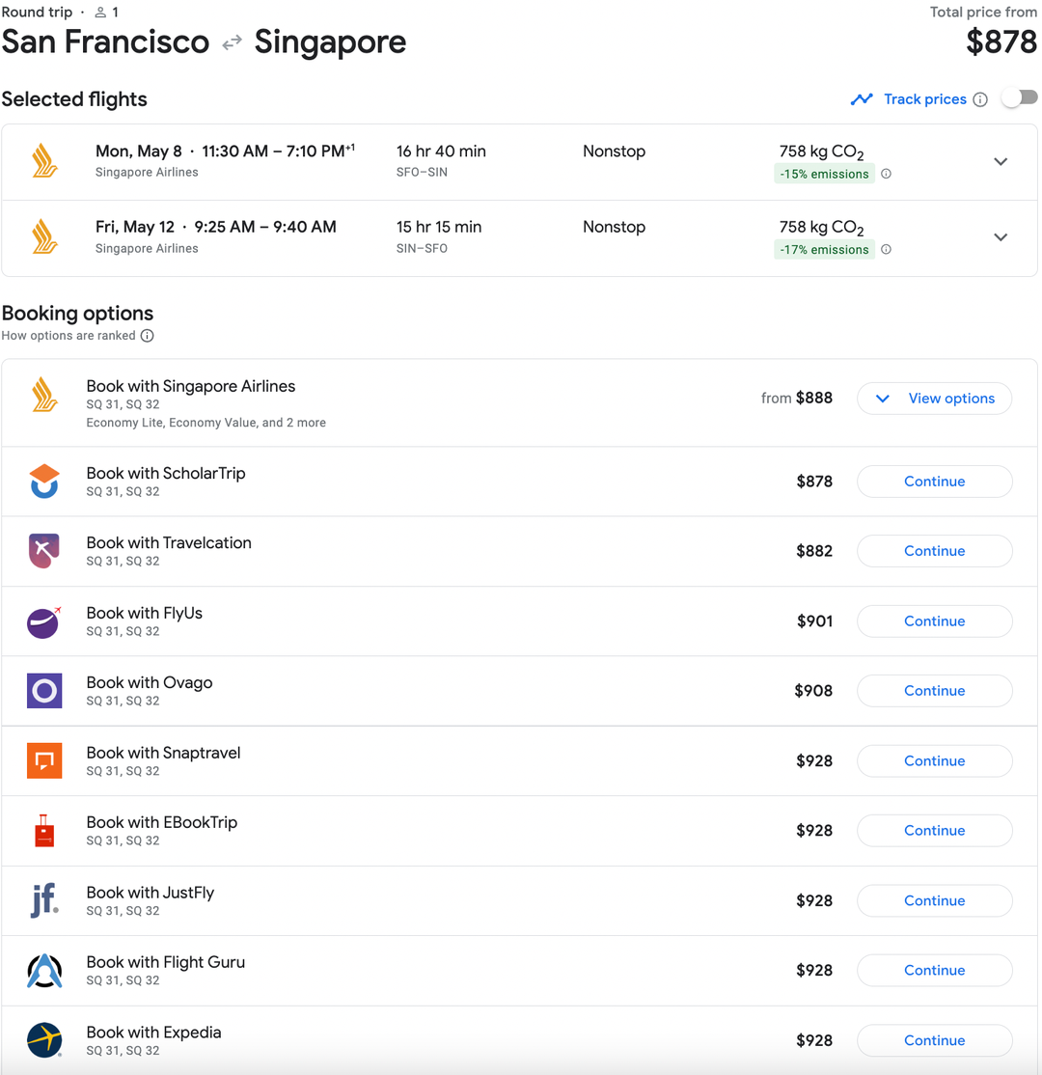The image size is (1042, 1075).
Task: Click the Snaptravel orange logo
Action: tap(43, 760)
